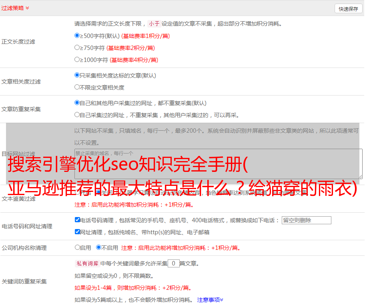This screenshot has height=307, width=365.
Task: Choose the ≥1000字符 length option
Action: pyautogui.click(x=77, y=60)
